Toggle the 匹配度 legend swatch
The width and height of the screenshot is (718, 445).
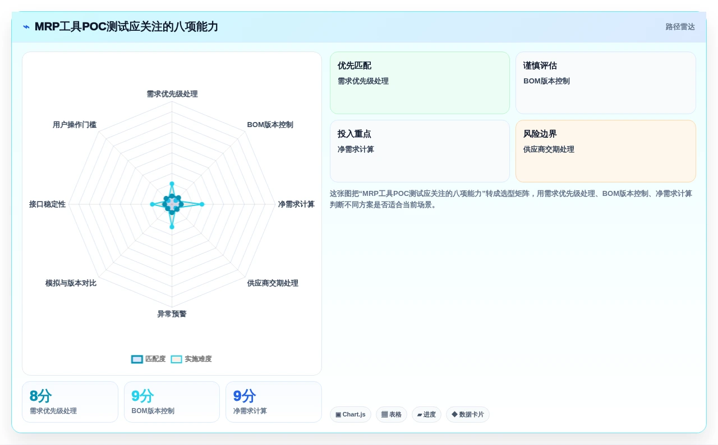pos(137,359)
